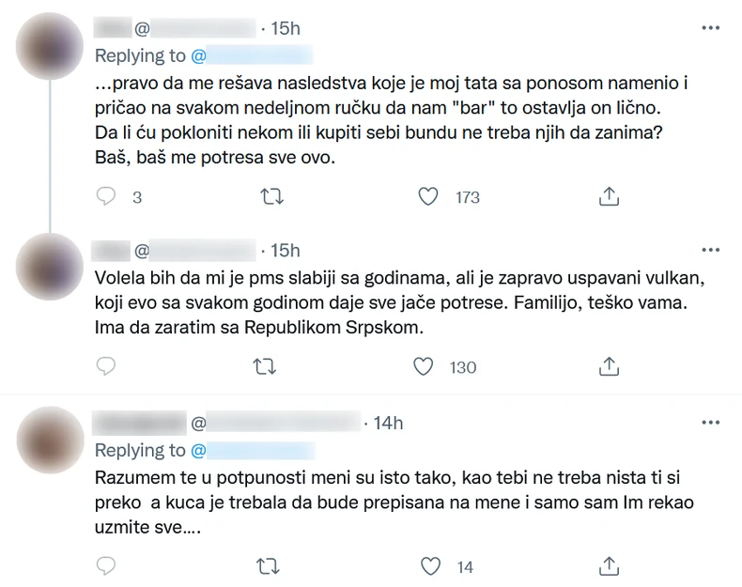Reply to the tweet about nasledstva

click(106, 196)
